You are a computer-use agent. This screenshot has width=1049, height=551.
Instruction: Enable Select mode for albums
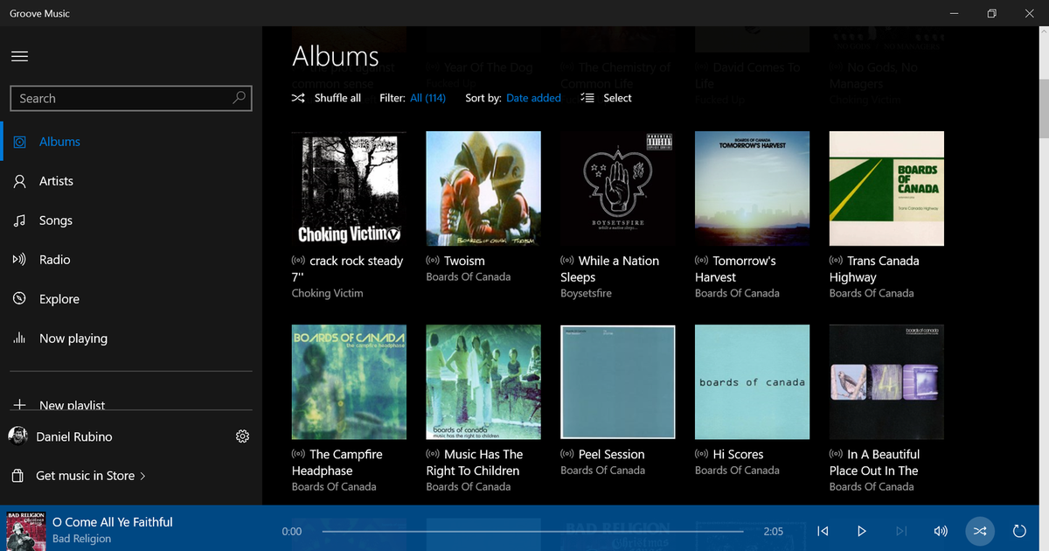606,98
